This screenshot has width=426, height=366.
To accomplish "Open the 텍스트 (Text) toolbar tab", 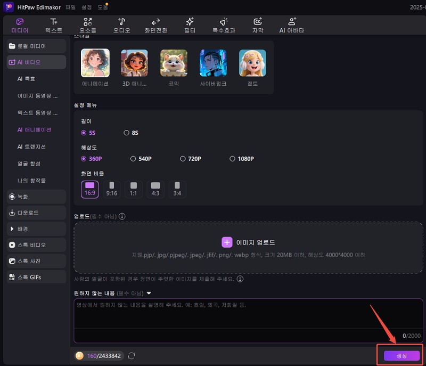I will click(x=53, y=25).
